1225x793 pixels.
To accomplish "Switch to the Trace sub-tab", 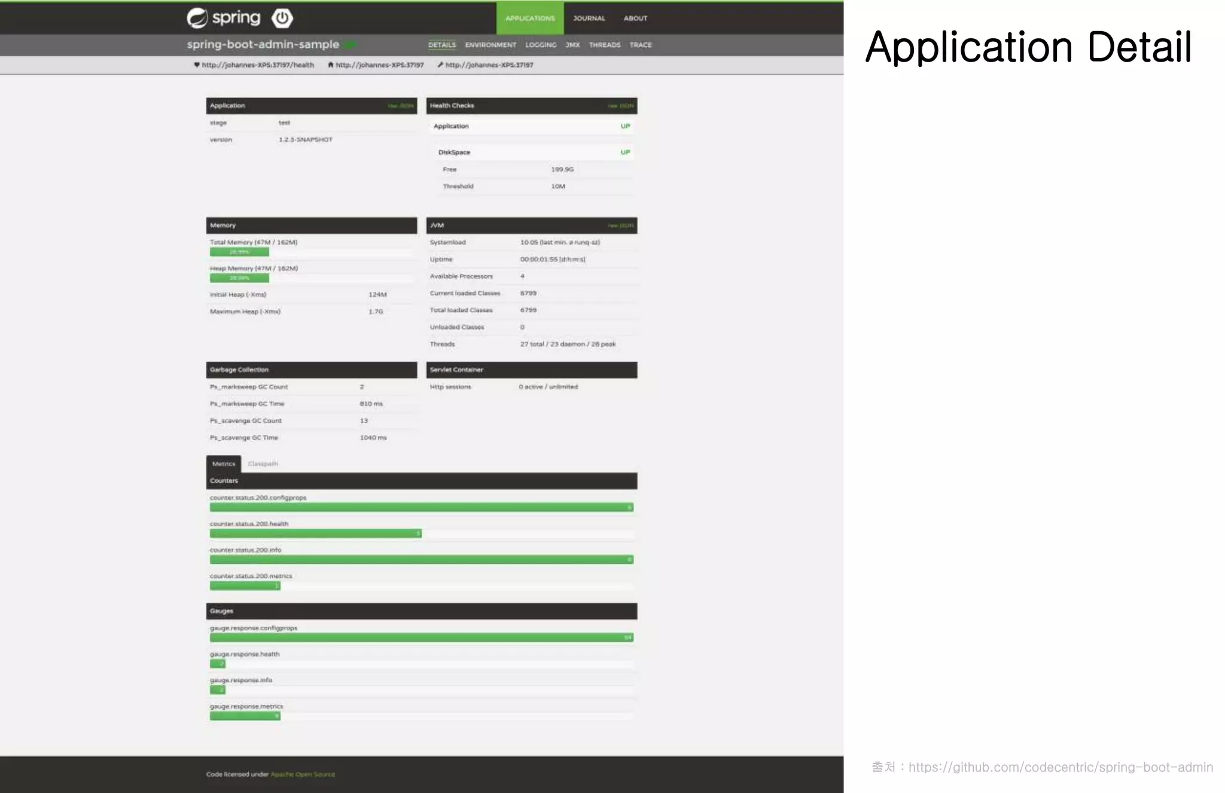I will 641,45.
